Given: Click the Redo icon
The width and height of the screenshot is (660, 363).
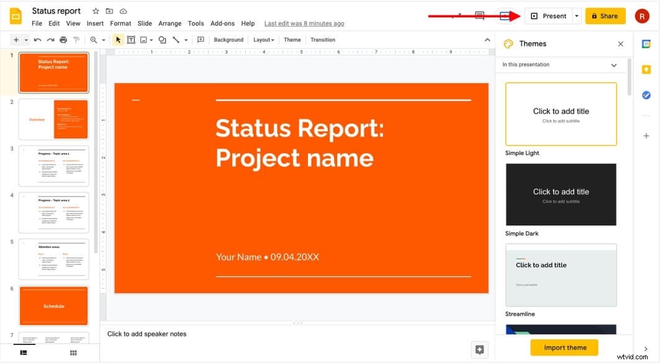Looking at the screenshot, I should 50,39.
